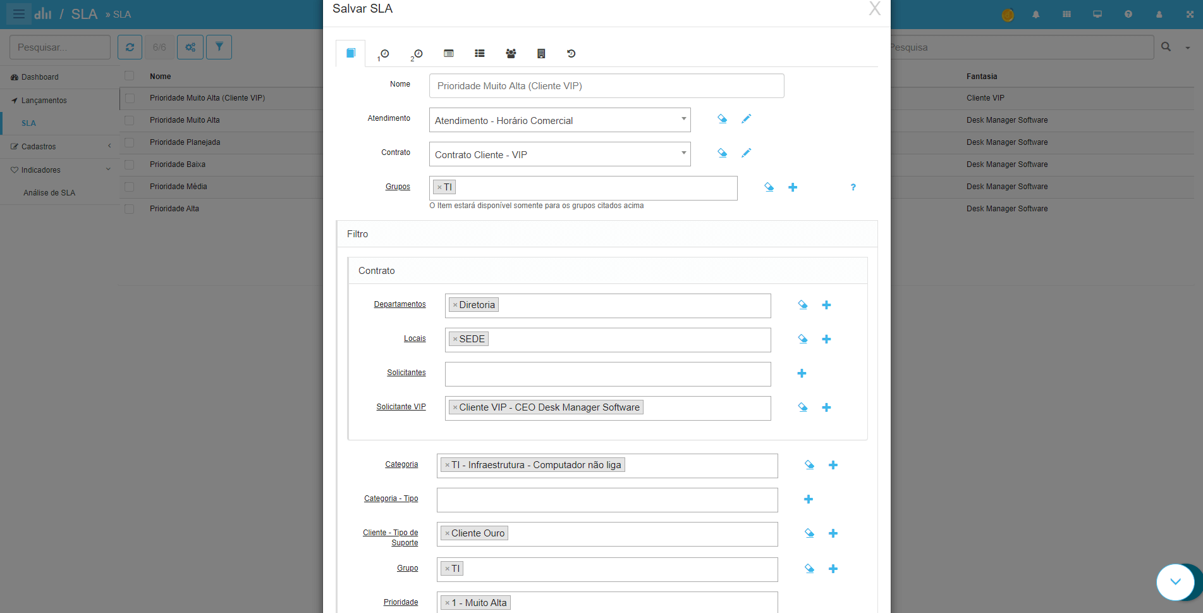
Task: Select checkbox for Prioridade Planejada row
Action: pos(130,142)
